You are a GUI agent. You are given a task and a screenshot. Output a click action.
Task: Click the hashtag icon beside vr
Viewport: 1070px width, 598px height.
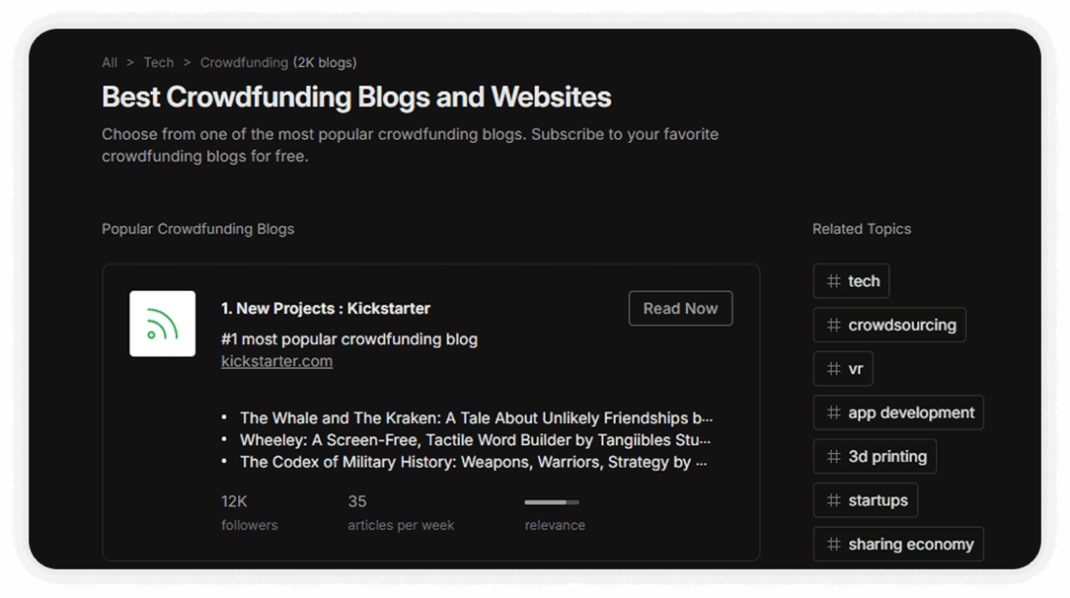832,369
